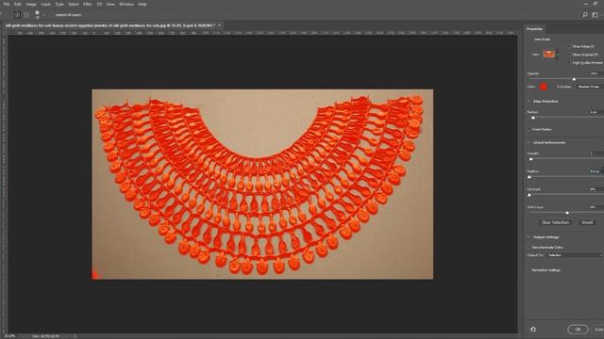Click the Shift Edge percentage field

click(596, 207)
